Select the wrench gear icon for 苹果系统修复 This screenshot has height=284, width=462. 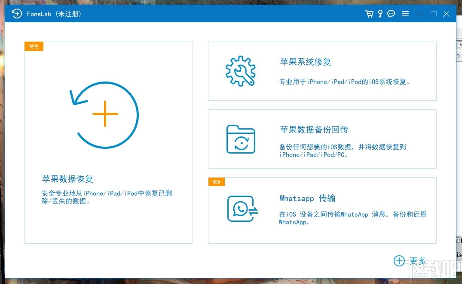240,71
